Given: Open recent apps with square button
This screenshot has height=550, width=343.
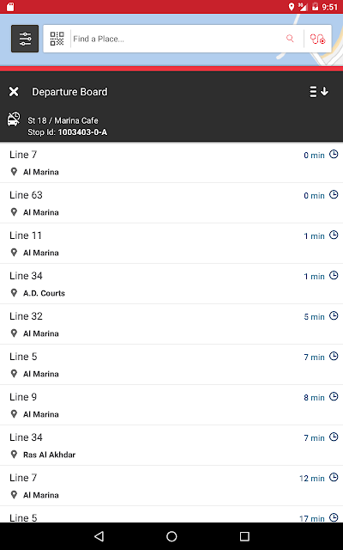Looking at the screenshot, I should point(244,536).
